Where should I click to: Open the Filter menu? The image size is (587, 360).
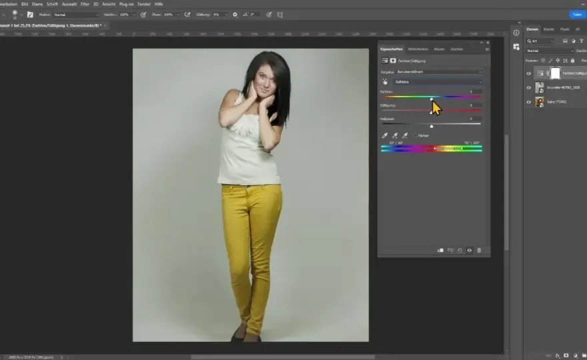pos(85,4)
